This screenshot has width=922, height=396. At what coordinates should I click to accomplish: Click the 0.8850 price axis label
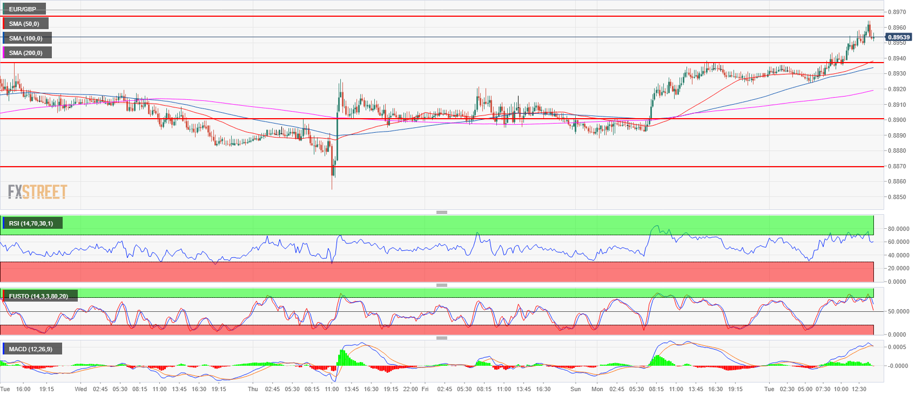(x=897, y=197)
